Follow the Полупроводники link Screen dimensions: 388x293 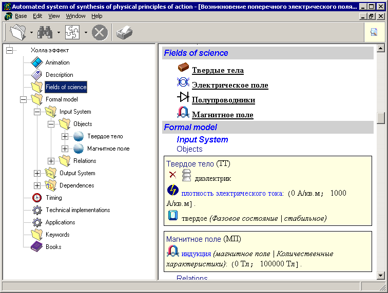223,100
